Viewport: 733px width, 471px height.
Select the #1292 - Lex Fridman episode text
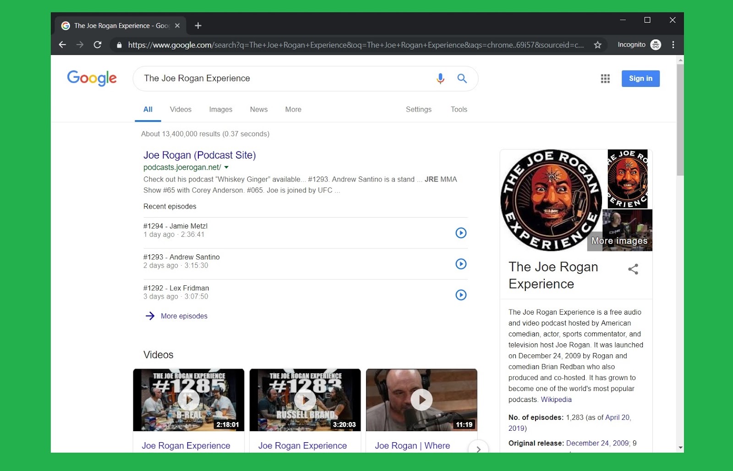pos(176,288)
